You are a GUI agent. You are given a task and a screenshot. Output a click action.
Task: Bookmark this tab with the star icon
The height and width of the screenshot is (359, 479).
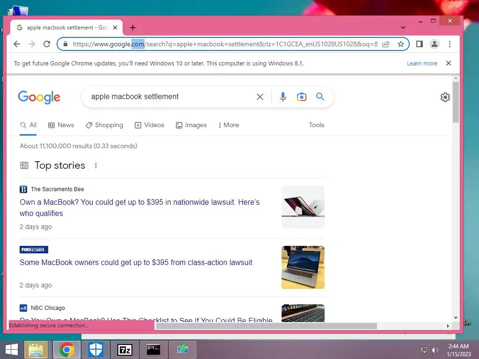pyautogui.click(x=401, y=44)
